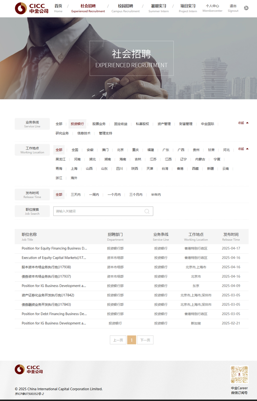Click 下一页 next page button
Screen dimensions: 257x401
tap(145, 340)
